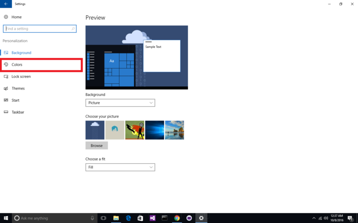Click the Cortana microphone icon
The image size is (358, 223).
tap(92, 218)
